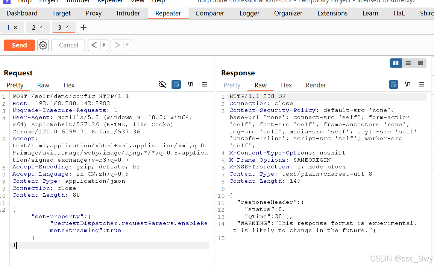Viewport: 434px width, 266px height.
Task: Toggle line wrap in Request panel
Action: (x=176, y=84)
